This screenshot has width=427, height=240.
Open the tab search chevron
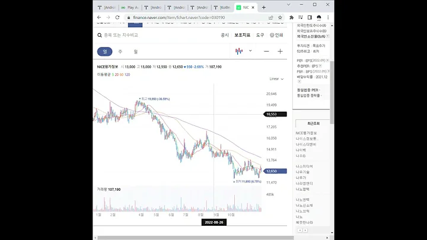289,5
